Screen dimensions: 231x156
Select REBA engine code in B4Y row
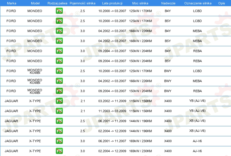[198, 51]
